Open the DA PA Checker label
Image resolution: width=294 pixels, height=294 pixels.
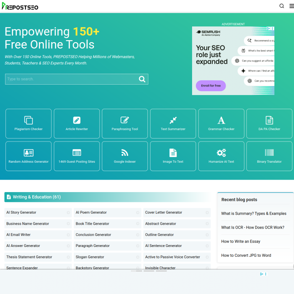click(269, 129)
